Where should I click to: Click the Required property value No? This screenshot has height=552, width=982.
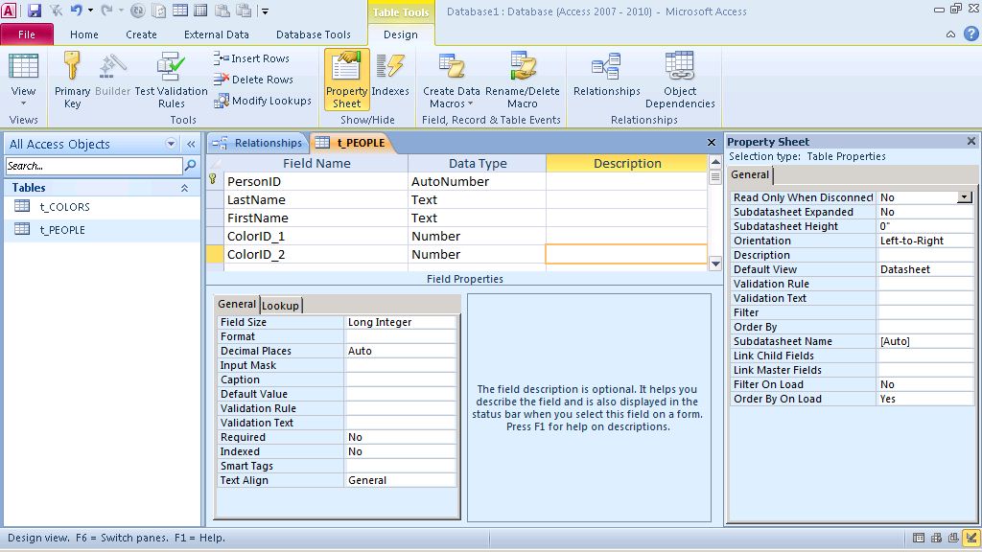[x=401, y=437]
